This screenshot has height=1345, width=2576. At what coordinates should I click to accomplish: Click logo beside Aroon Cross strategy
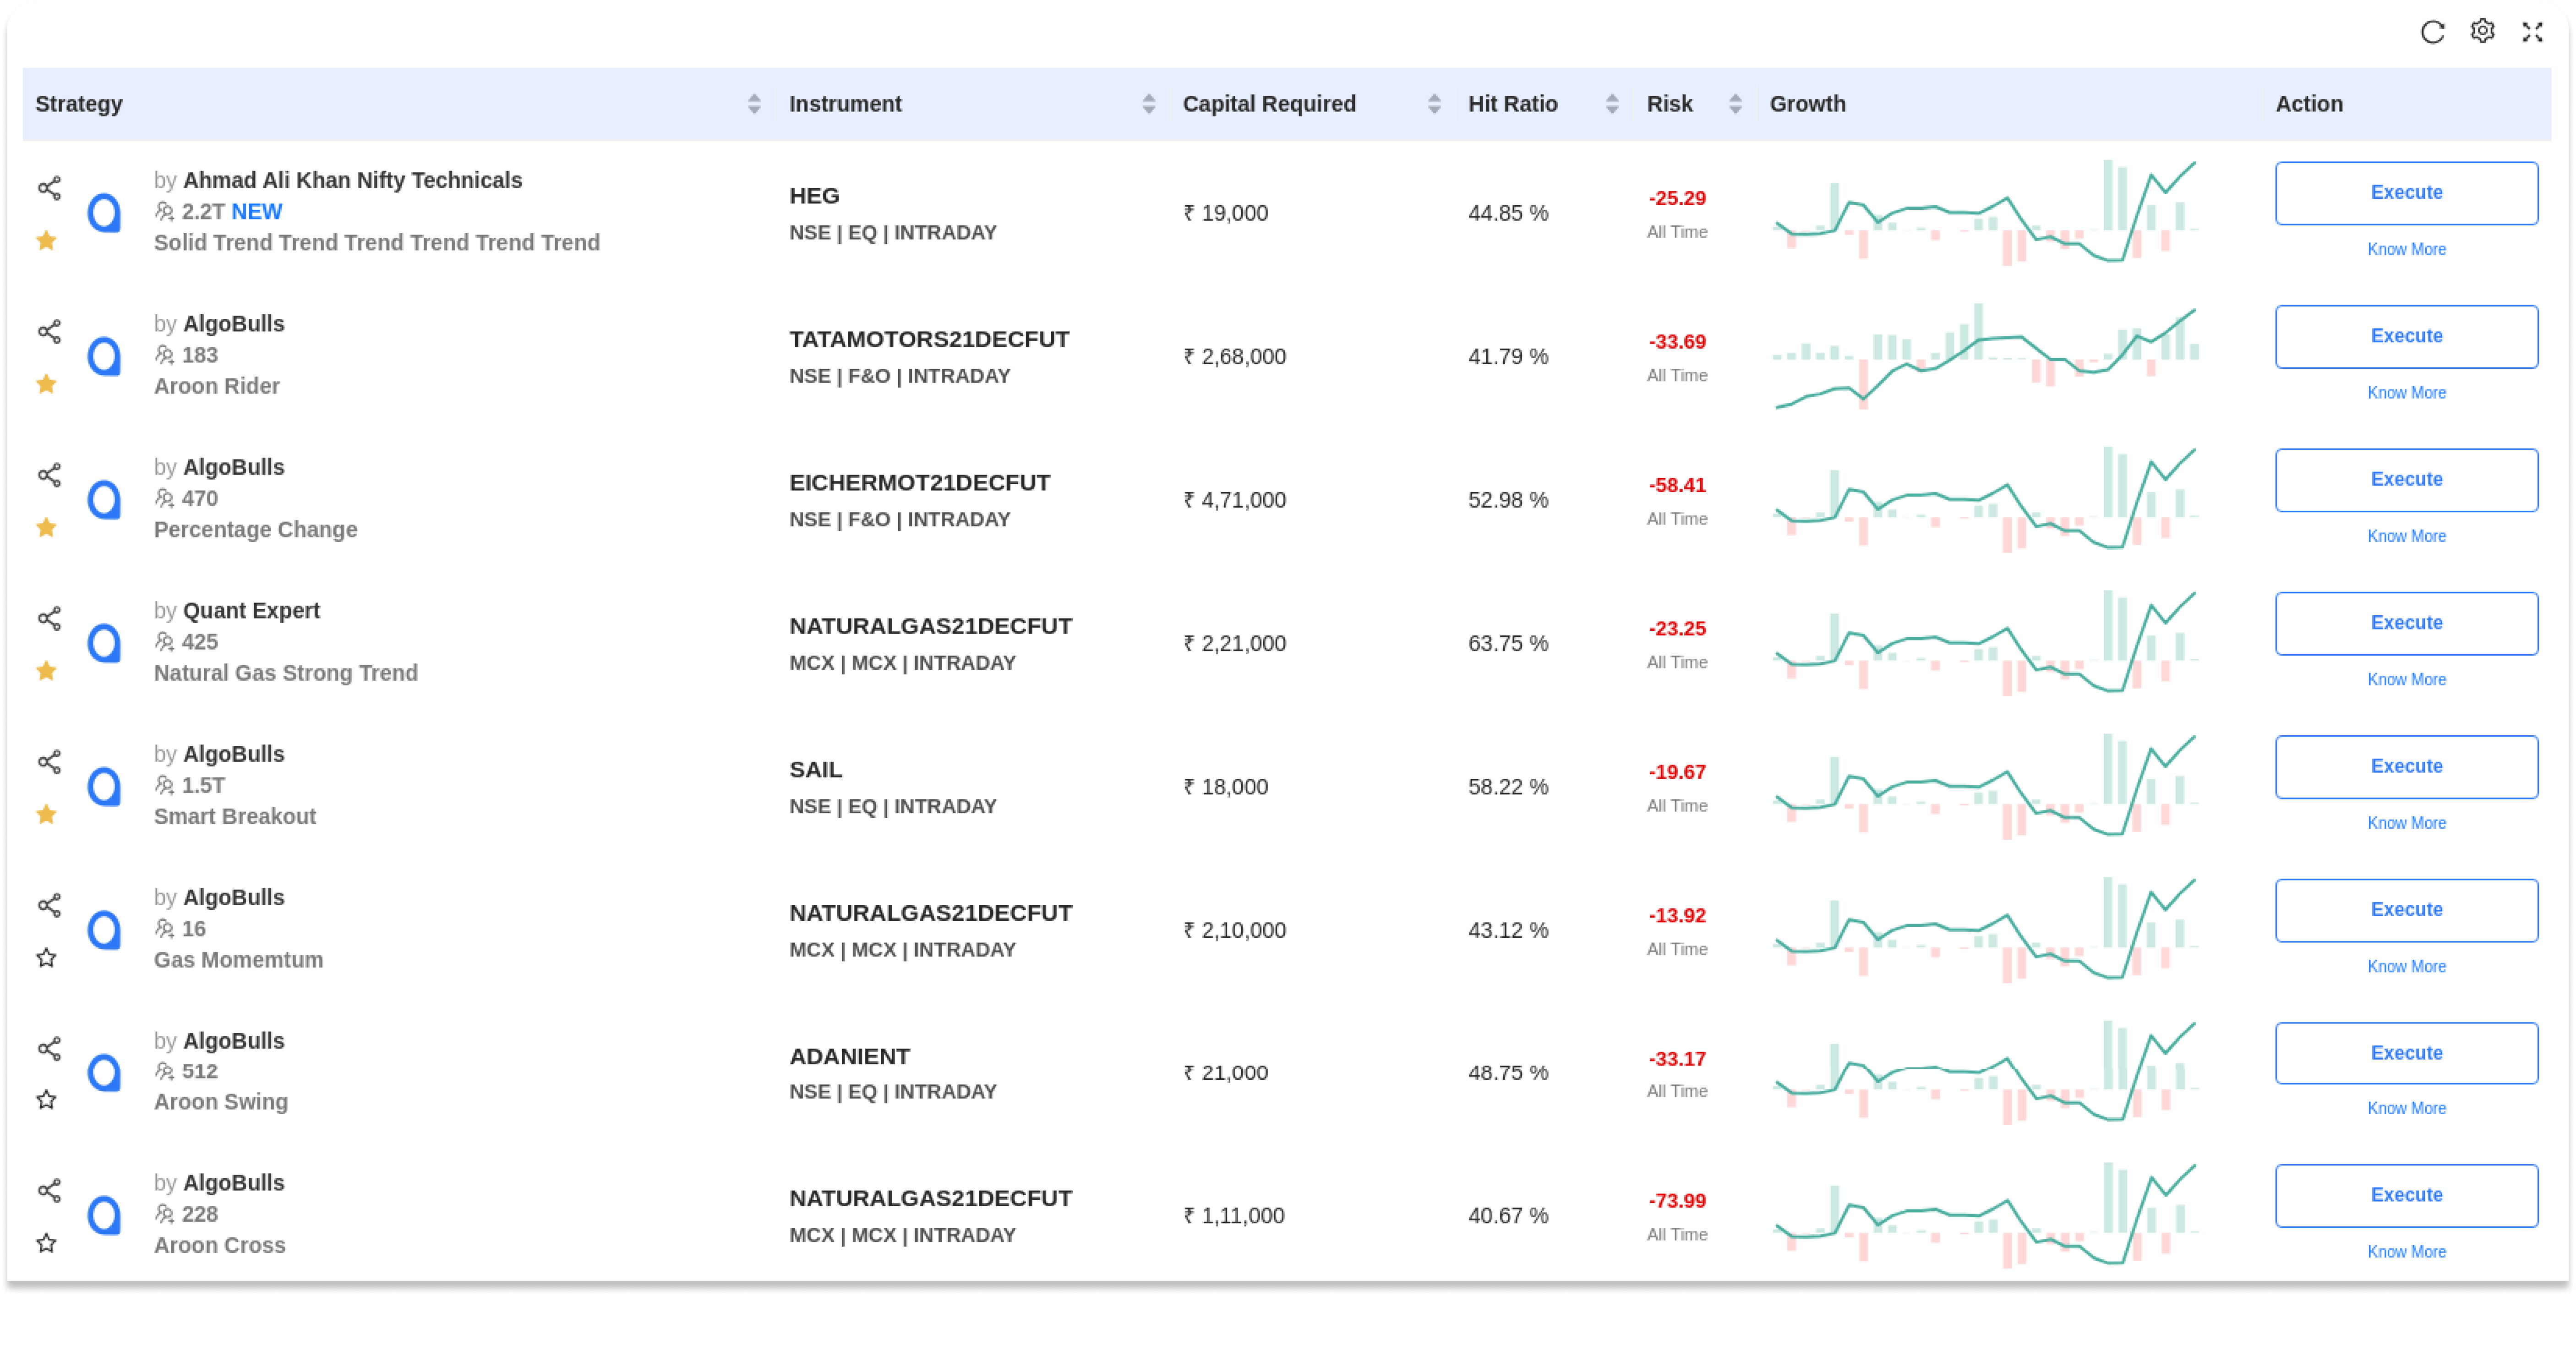click(x=104, y=1215)
